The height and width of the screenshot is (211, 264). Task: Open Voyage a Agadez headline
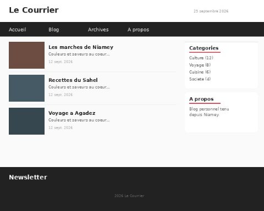point(72,113)
